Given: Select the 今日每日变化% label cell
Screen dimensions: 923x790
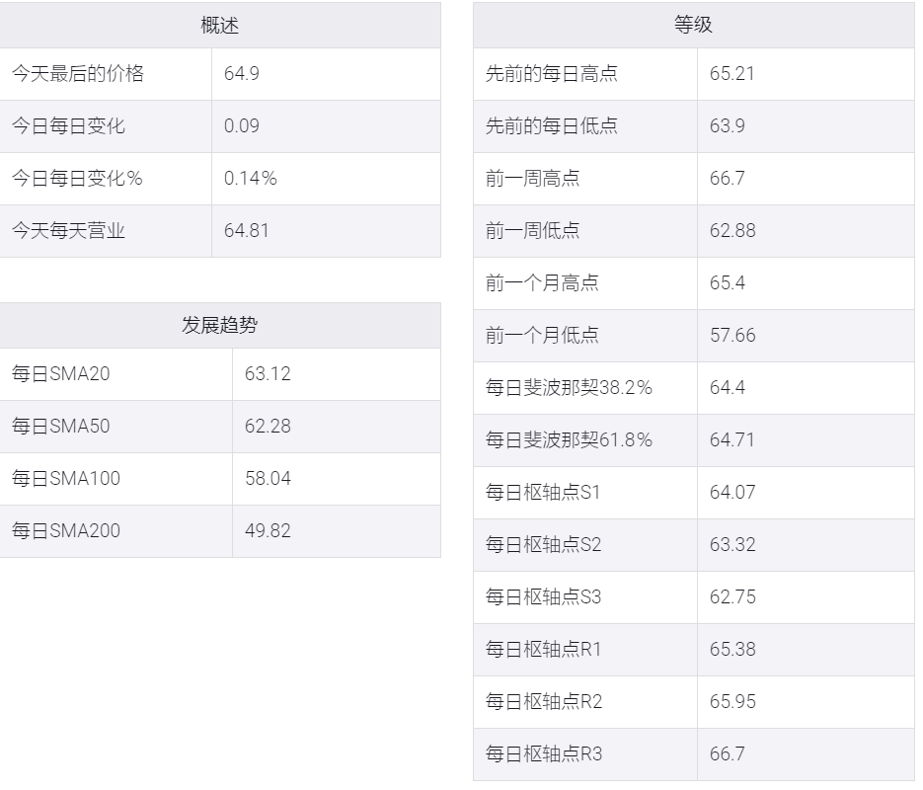Looking at the screenshot, I should [106, 179].
